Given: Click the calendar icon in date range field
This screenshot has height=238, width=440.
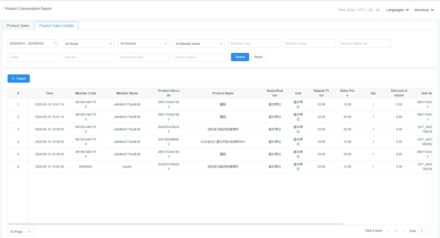Looking at the screenshot, I should [55, 44].
